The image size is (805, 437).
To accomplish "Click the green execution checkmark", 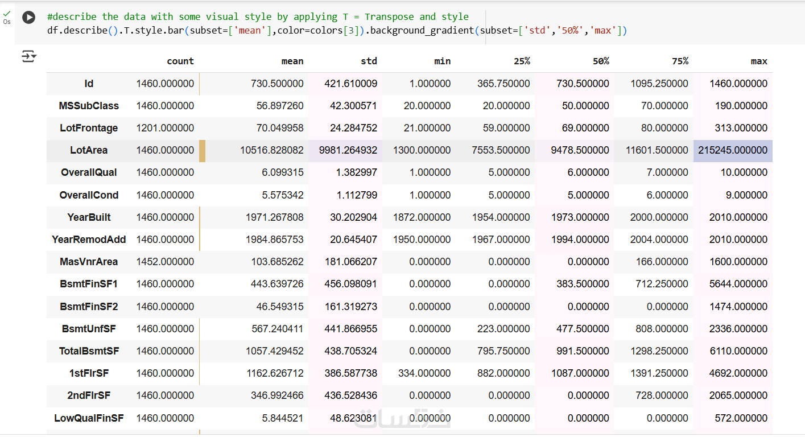I will click(7, 13).
